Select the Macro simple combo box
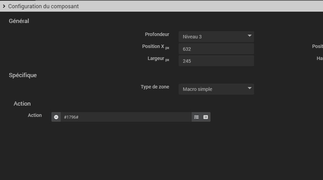The height and width of the screenshot is (180, 323). 213,89
